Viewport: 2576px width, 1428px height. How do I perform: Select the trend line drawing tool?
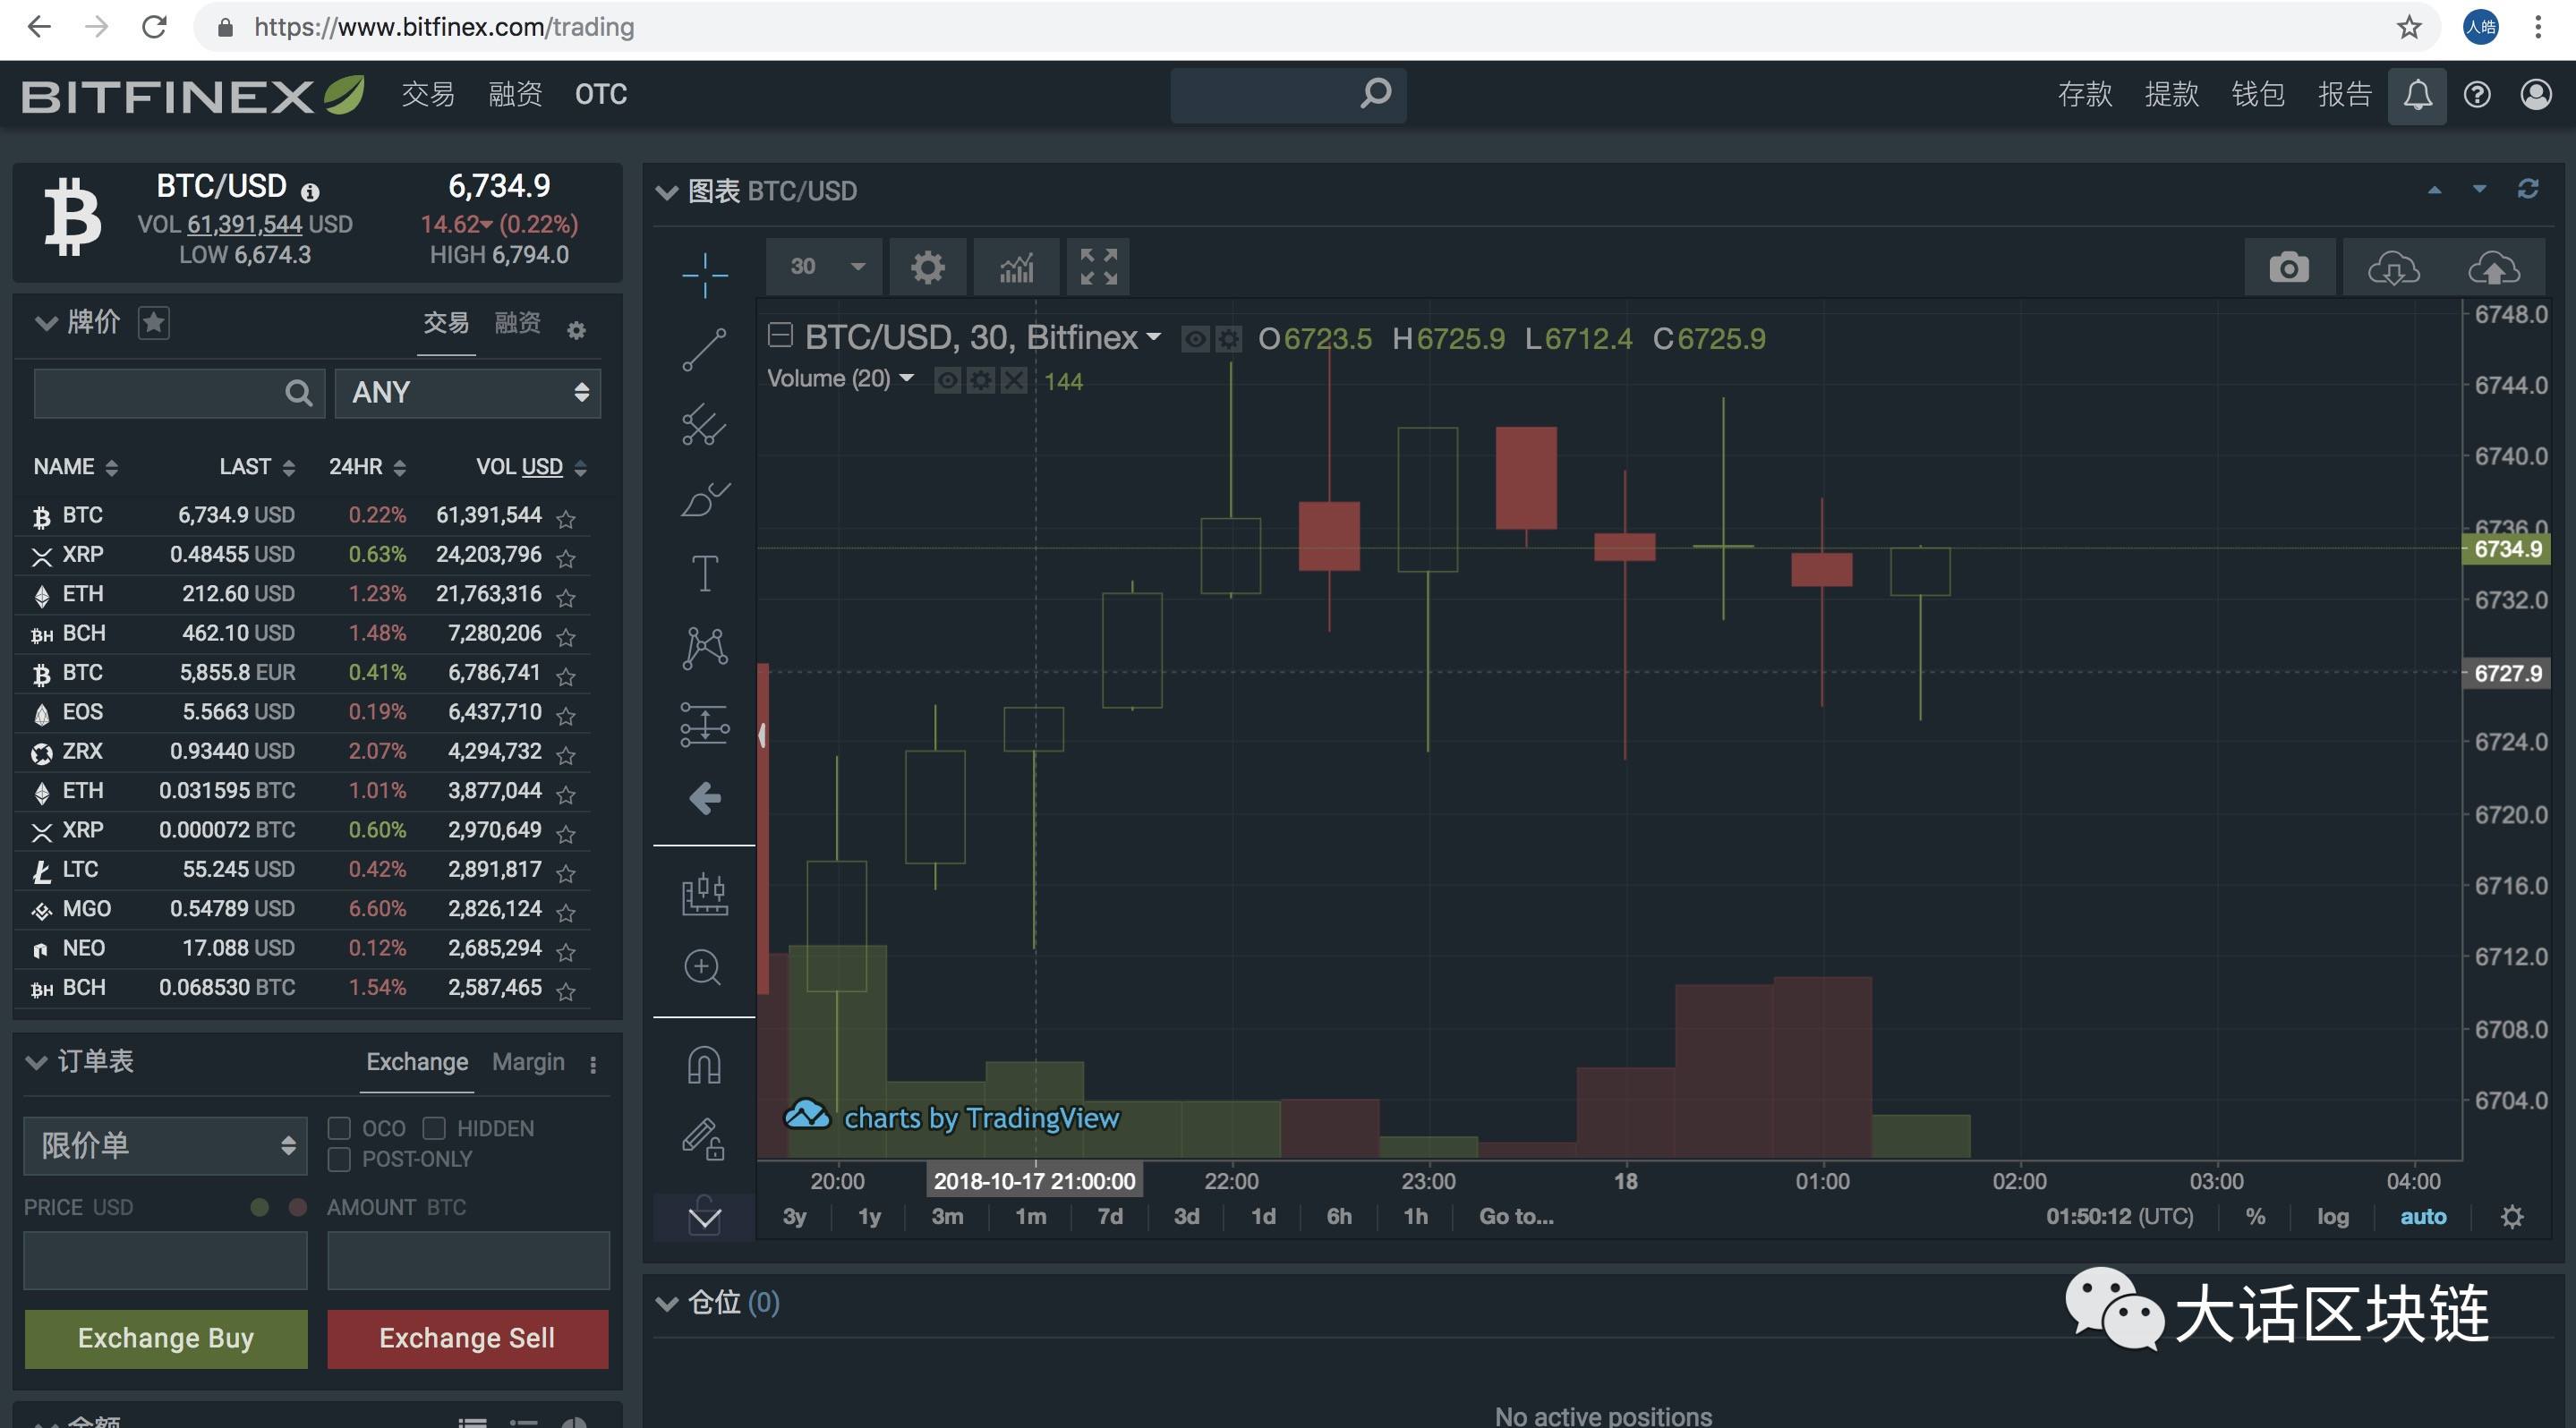tap(704, 350)
